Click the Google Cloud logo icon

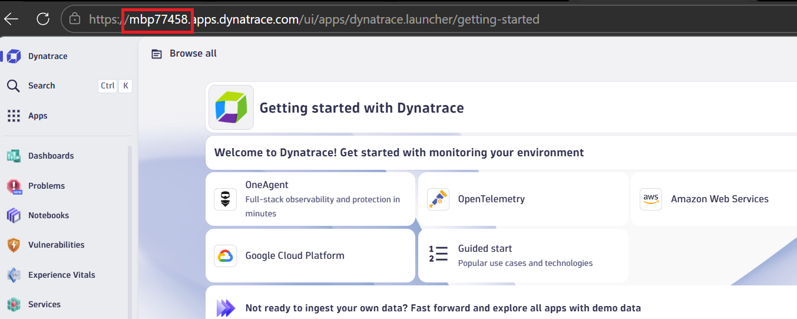pos(225,256)
